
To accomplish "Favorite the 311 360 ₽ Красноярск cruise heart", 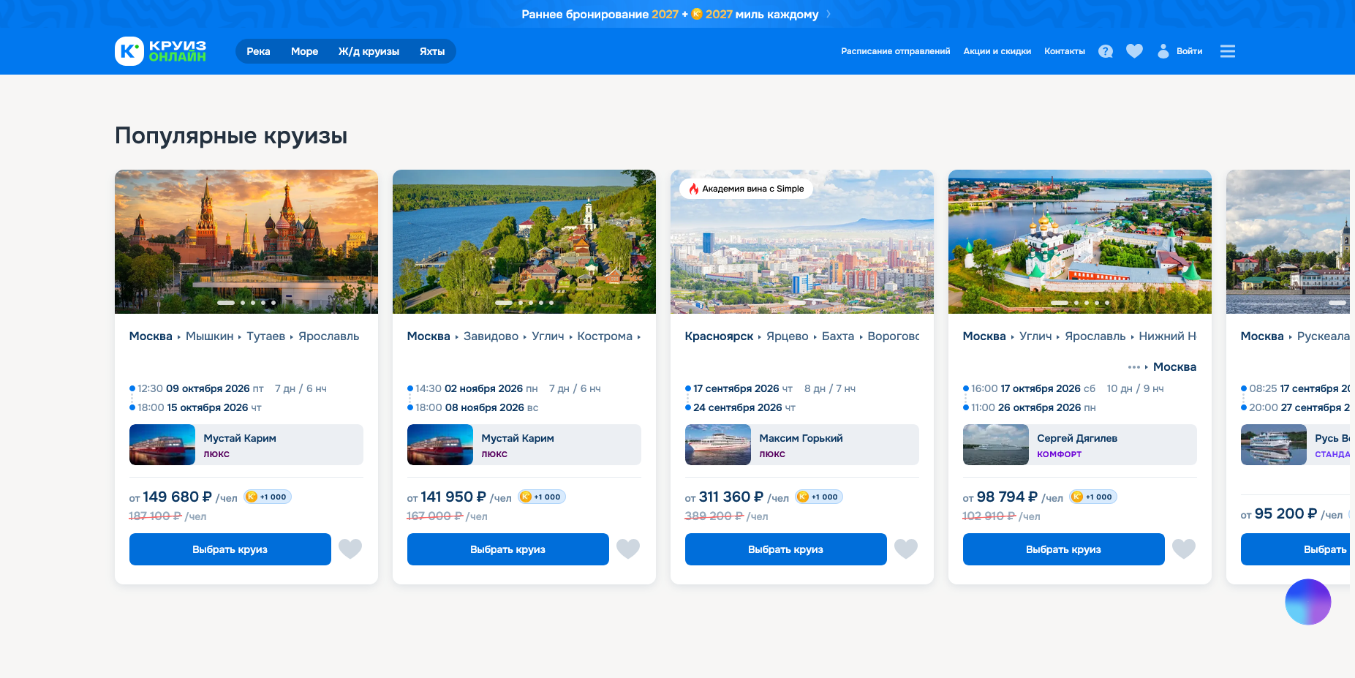I will coord(906,549).
